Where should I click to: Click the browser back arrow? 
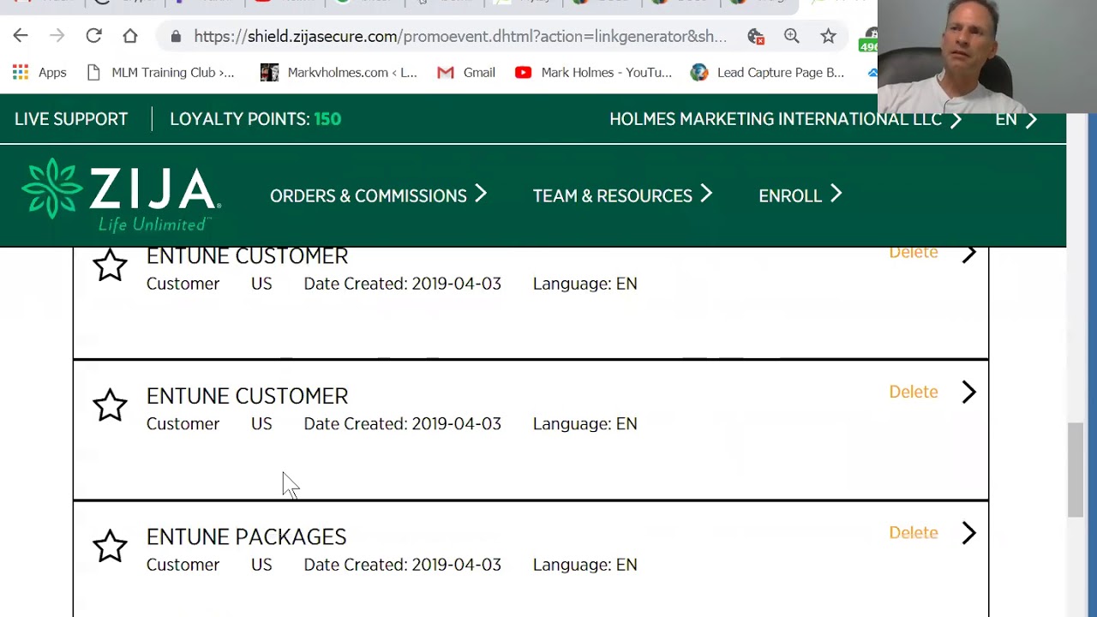point(21,36)
